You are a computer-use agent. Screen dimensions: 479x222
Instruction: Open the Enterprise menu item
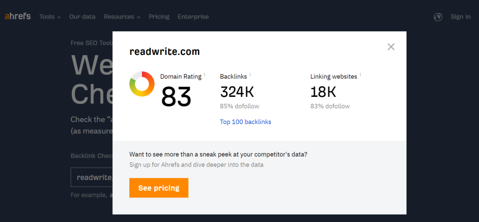click(193, 17)
